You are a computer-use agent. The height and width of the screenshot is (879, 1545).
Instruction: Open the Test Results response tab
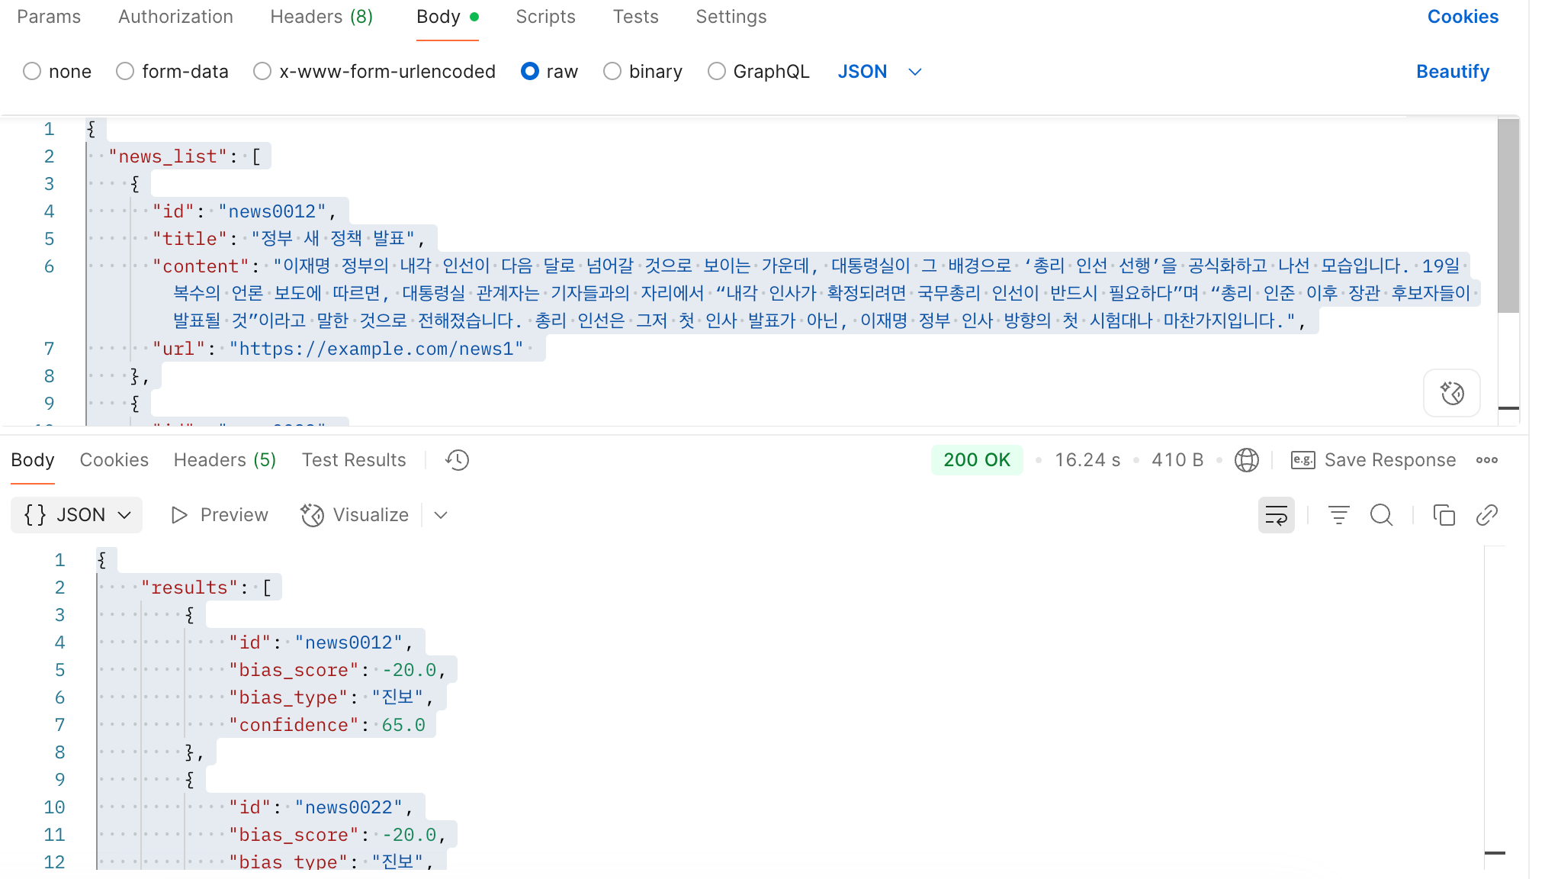pyautogui.click(x=354, y=460)
